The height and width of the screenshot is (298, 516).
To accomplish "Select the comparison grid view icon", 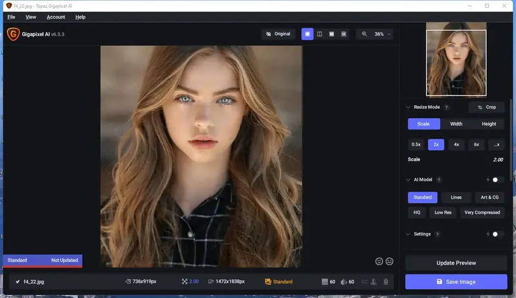I will coord(344,34).
